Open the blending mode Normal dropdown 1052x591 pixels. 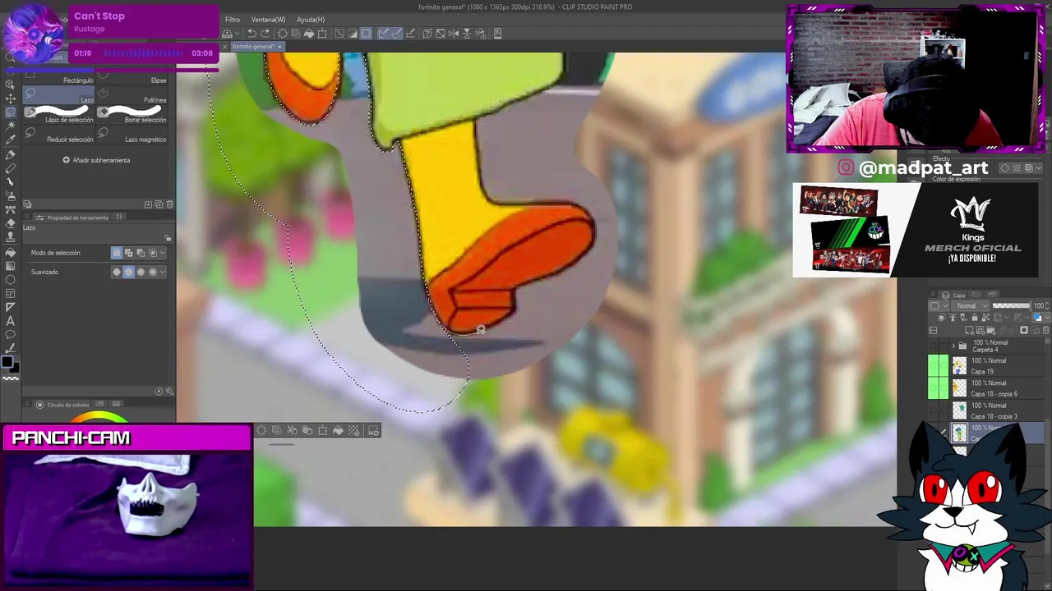tap(970, 306)
